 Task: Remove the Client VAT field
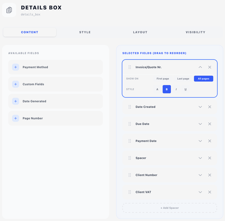point(210,192)
